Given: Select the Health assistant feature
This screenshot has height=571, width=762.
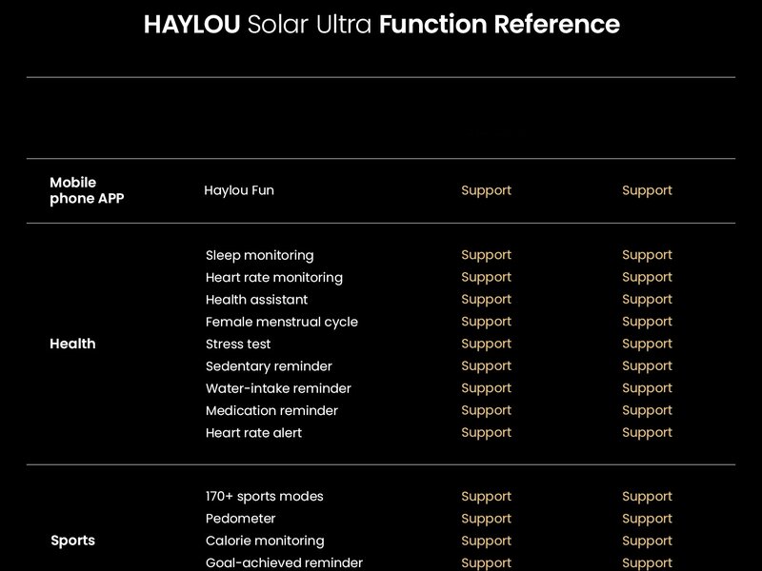Looking at the screenshot, I should point(256,299).
